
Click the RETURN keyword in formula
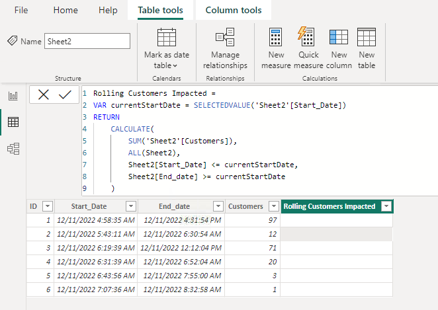point(107,117)
